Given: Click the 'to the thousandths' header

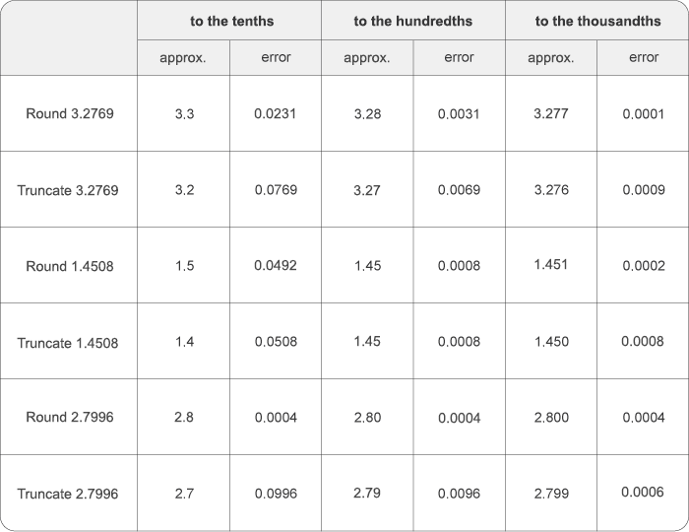Looking at the screenshot, I should 597,21.
